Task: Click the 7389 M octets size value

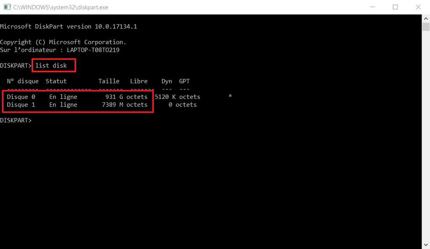Action: point(125,105)
